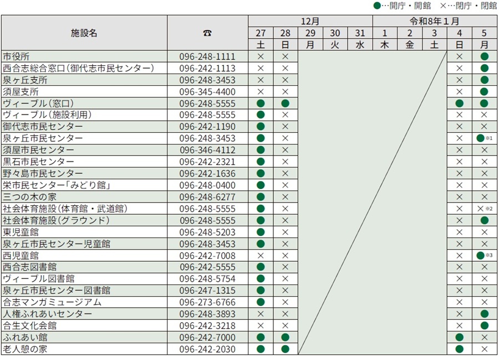The image size is (499, 357).
Task: Click the date 31 column header
Action: [360, 33]
